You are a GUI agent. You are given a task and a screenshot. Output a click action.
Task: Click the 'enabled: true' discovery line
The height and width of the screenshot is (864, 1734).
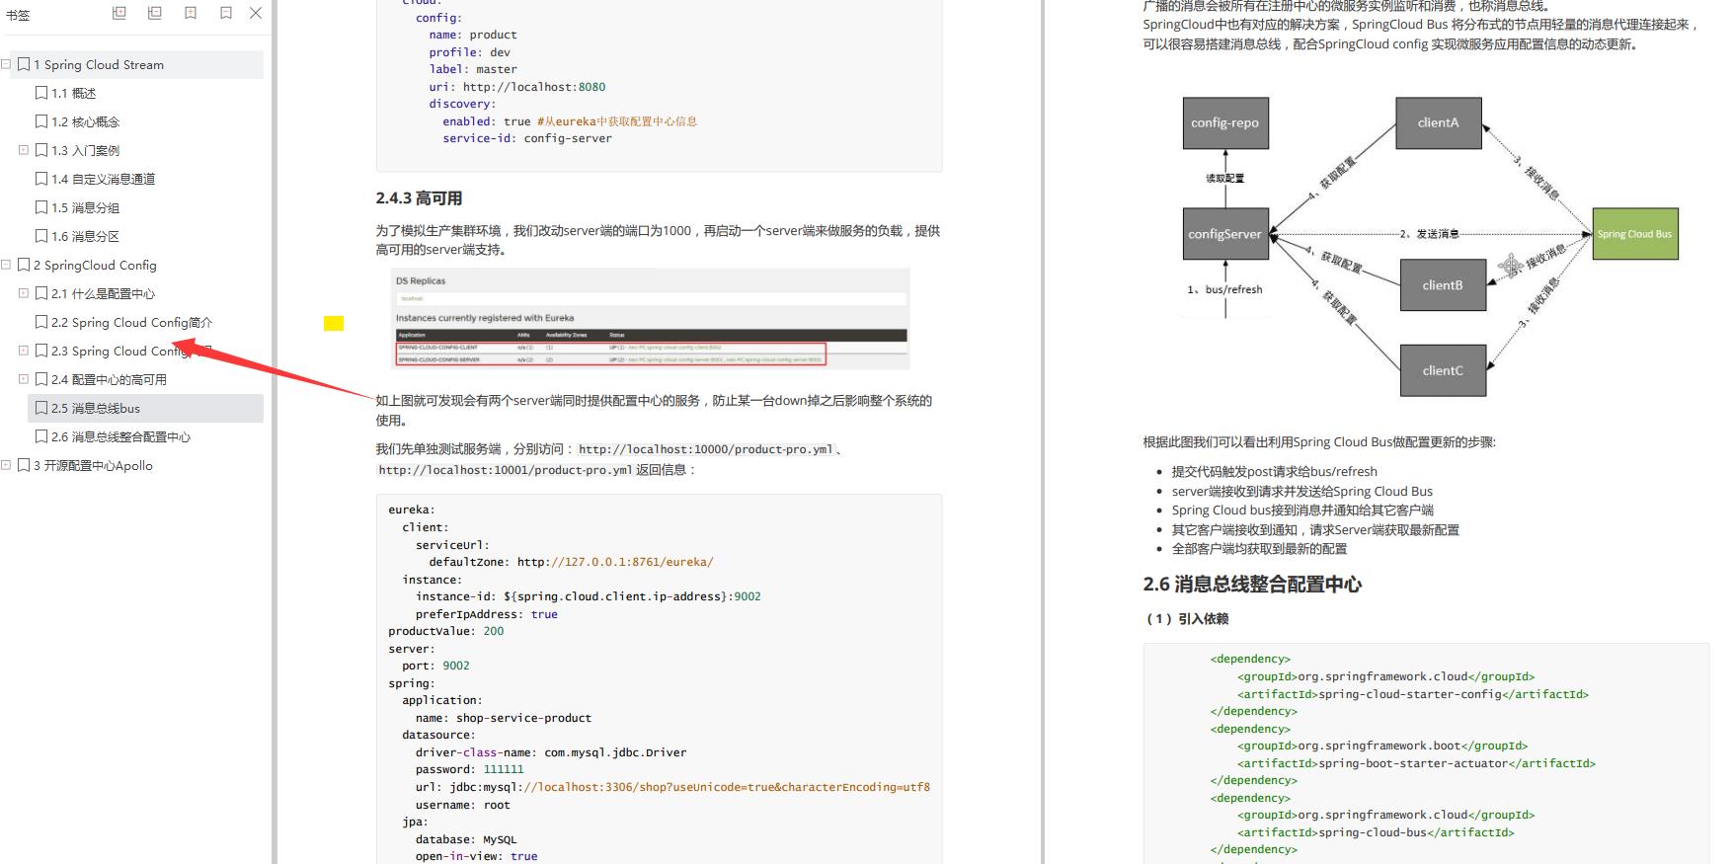570,121
